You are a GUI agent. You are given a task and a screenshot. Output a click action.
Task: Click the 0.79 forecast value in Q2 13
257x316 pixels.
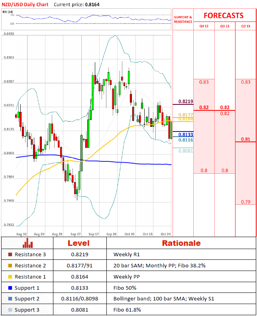coord(246,202)
